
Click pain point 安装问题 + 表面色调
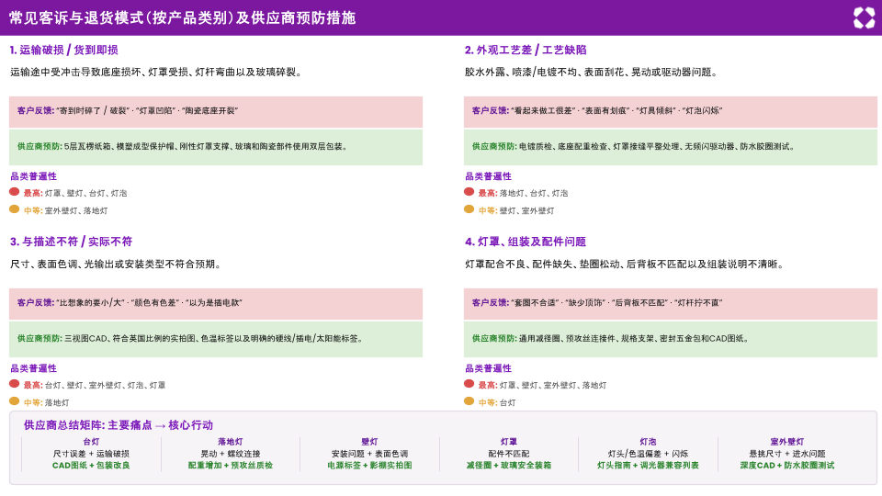point(369,454)
